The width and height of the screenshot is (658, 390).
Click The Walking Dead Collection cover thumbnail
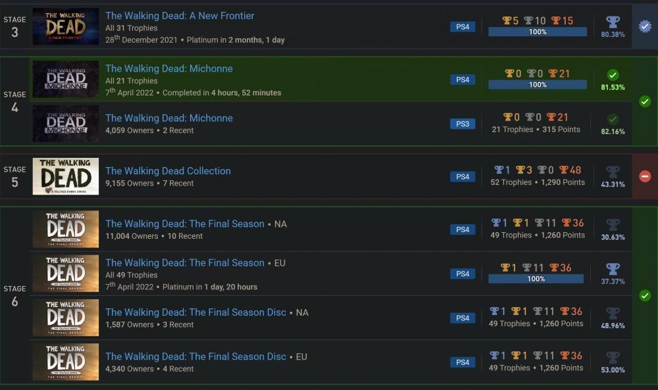tap(66, 176)
